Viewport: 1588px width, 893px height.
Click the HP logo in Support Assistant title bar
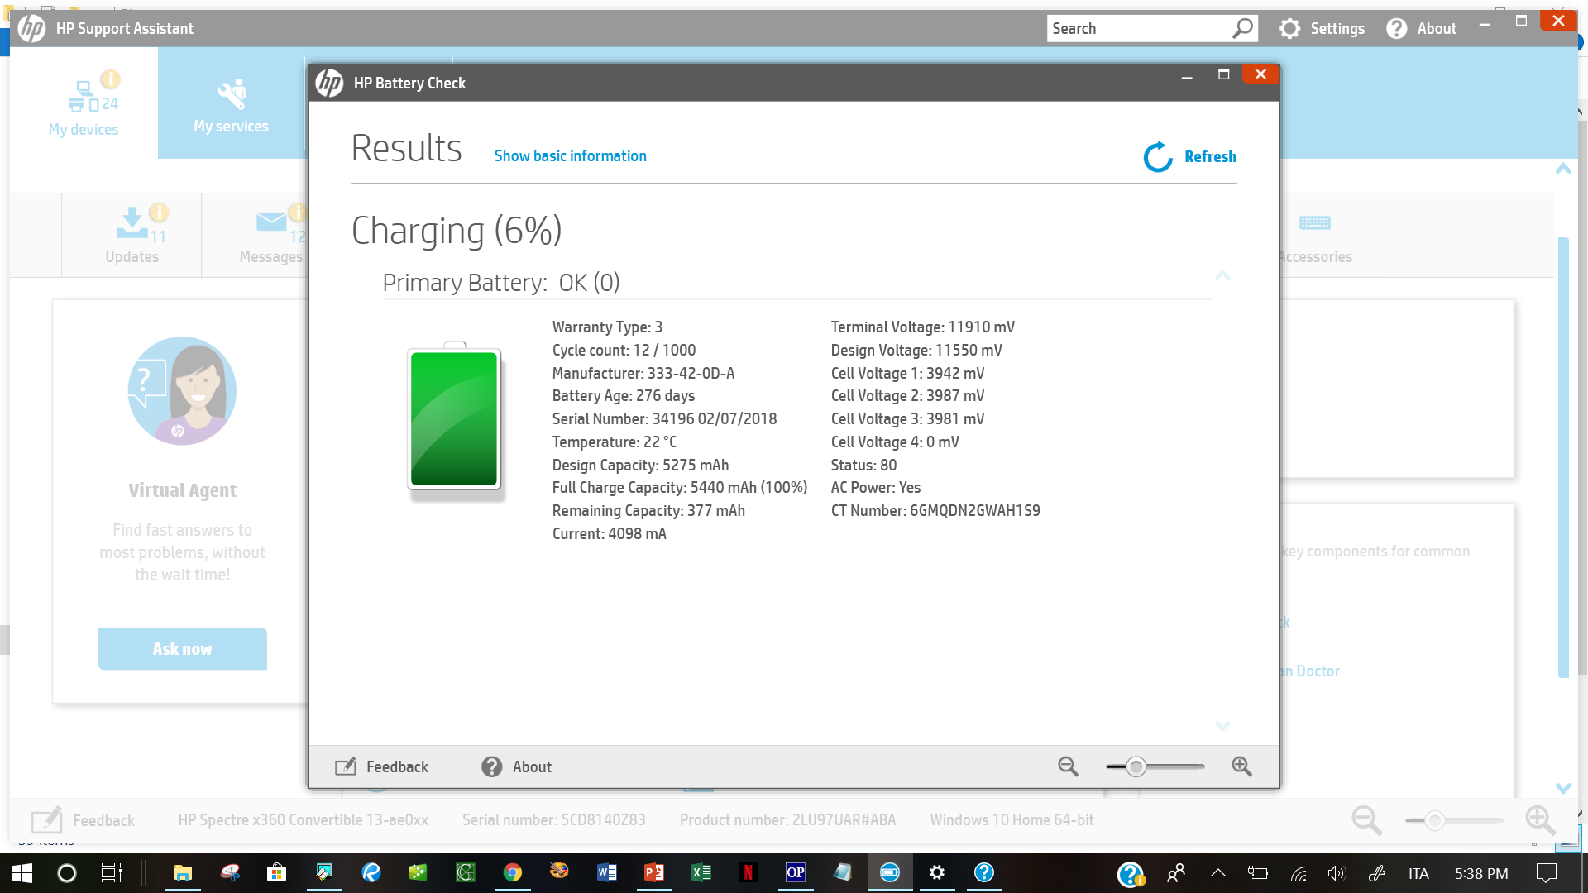(31, 29)
